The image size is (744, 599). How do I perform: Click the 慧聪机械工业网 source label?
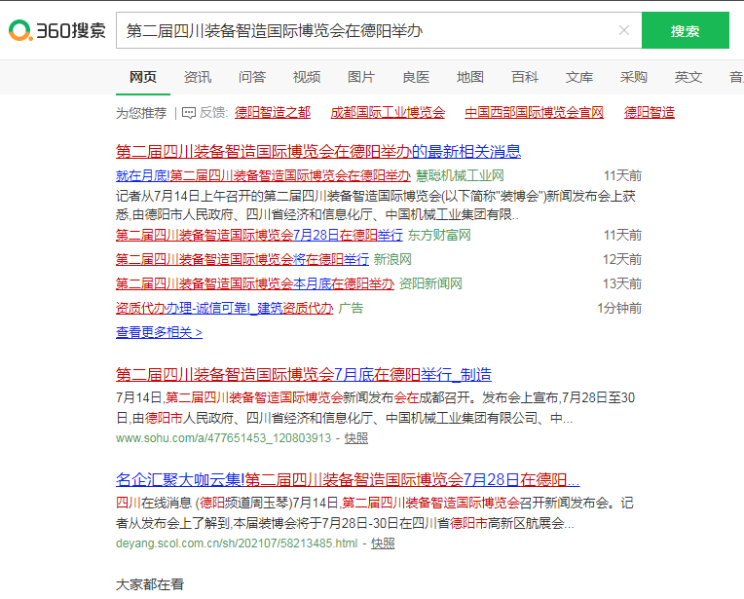click(x=460, y=175)
